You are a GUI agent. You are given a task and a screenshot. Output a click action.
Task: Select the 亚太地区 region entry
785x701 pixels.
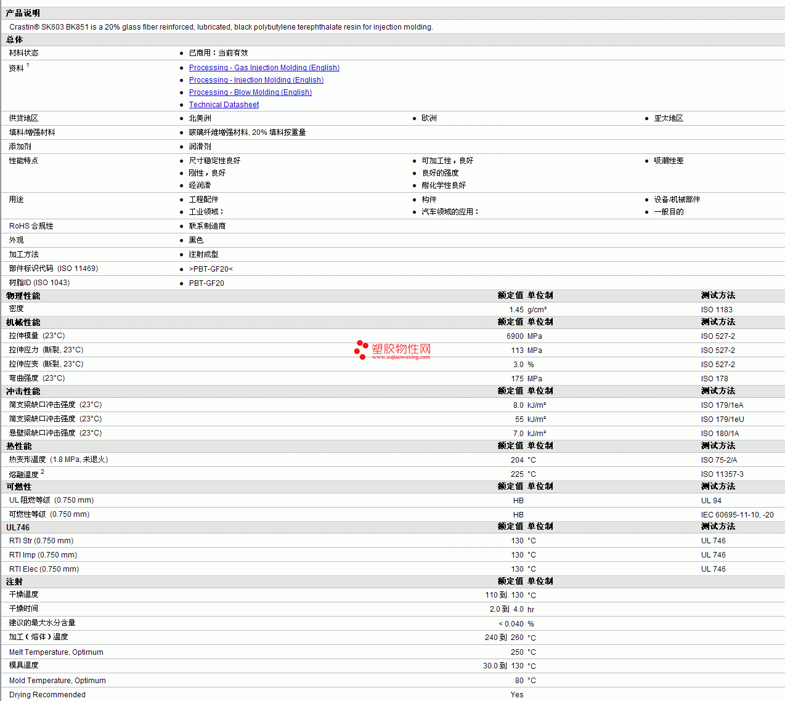(x=669, y=118)
